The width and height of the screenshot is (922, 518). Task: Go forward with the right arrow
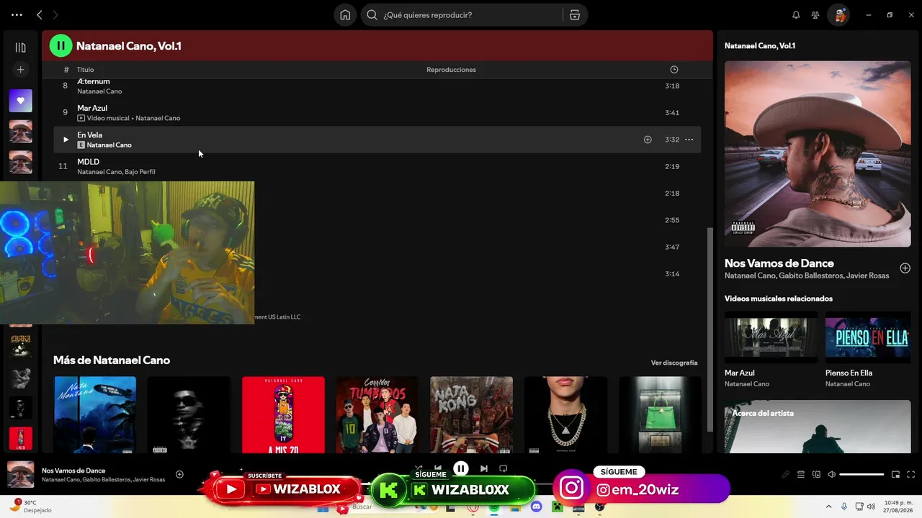click(55, 15)
